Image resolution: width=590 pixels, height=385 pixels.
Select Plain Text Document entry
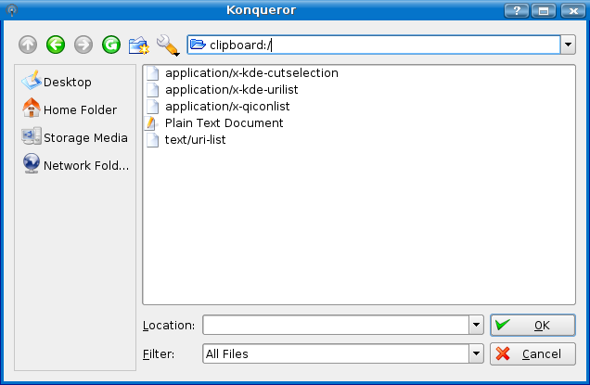(x=224, y=123)
